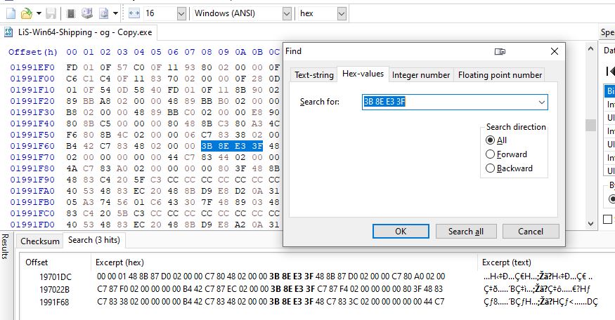
Task: Click the Open file folder icon
Action: tap(26, 13)
